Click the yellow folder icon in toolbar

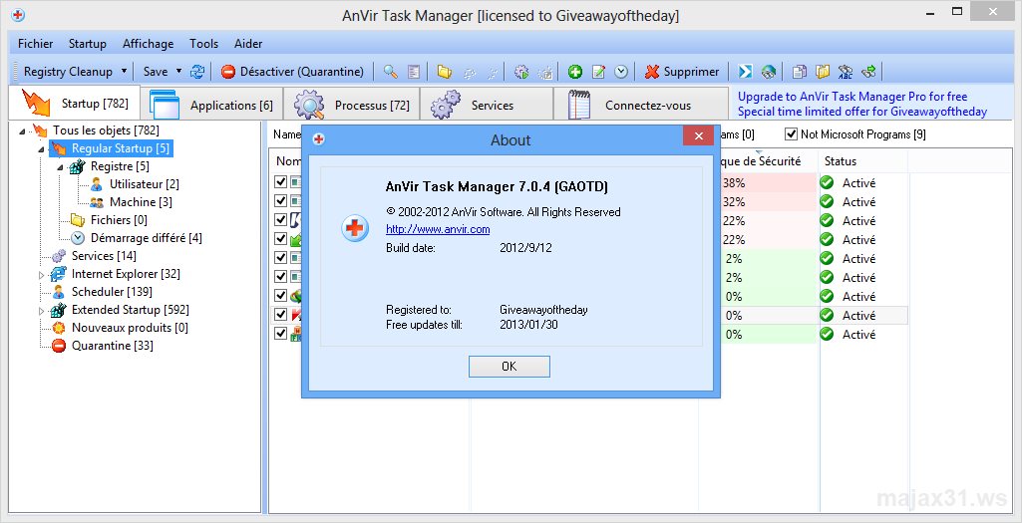[445, 72]
